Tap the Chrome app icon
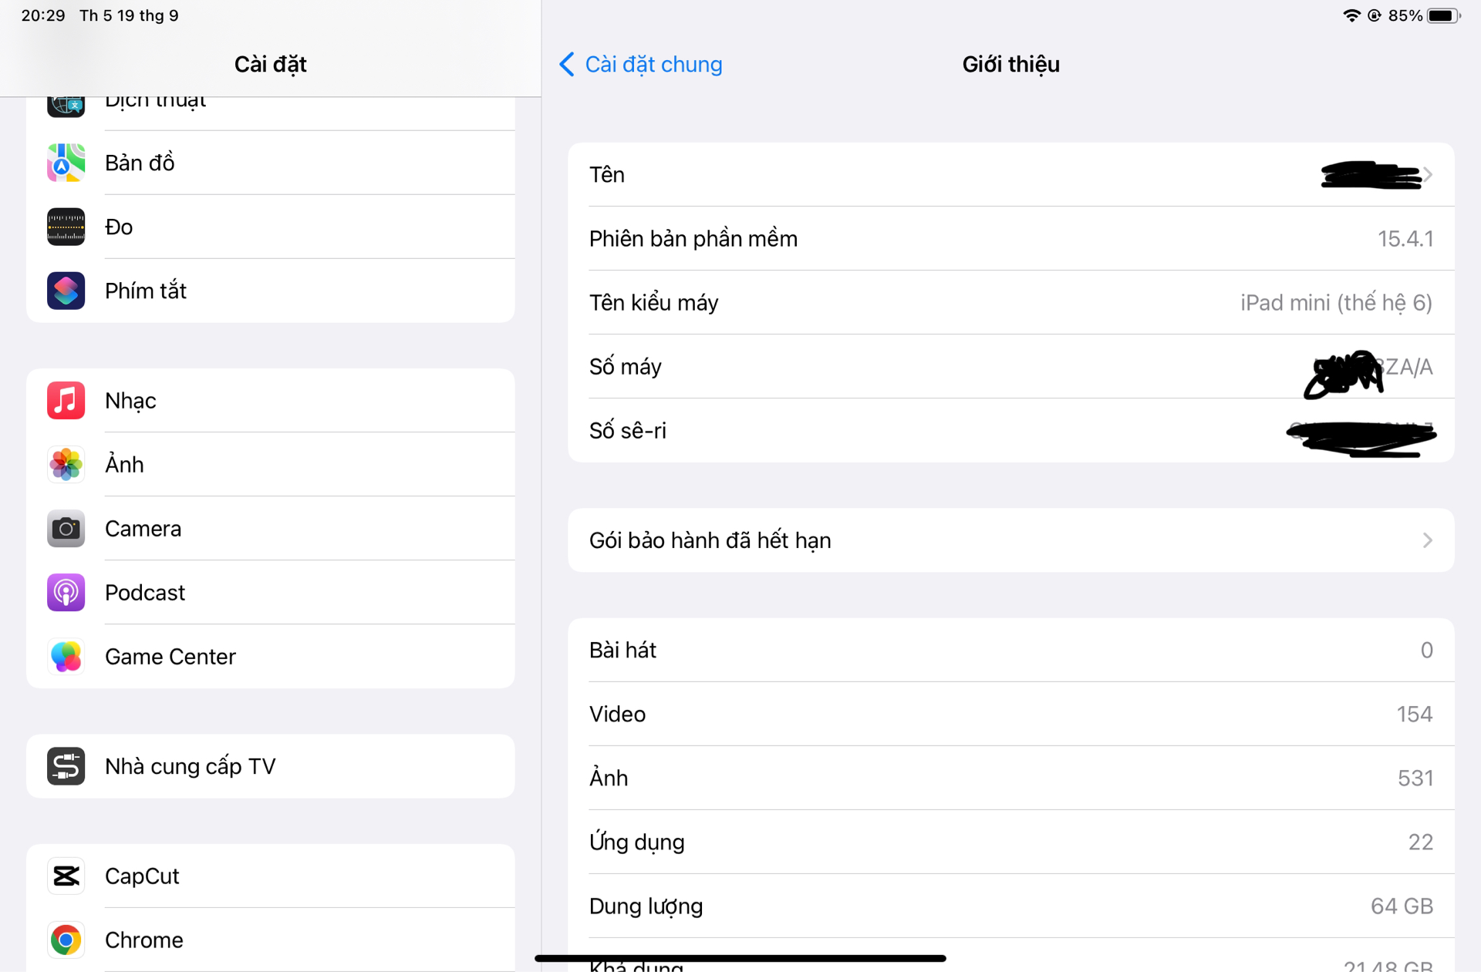The width and height of the screenshot is (1481, 972). (x=66, y=940)
